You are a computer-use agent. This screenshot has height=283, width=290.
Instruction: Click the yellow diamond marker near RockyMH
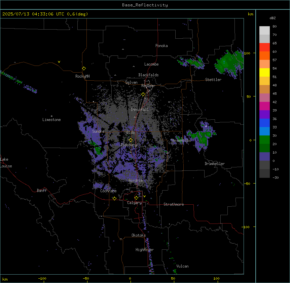pyautogui.click(x=84, y=69)
